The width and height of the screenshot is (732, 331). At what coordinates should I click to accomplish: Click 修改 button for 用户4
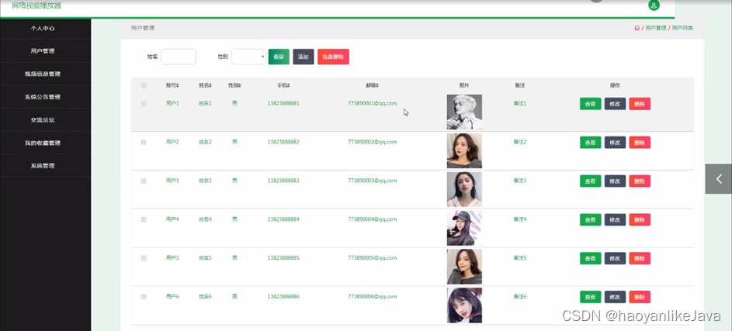pos(616,219)
